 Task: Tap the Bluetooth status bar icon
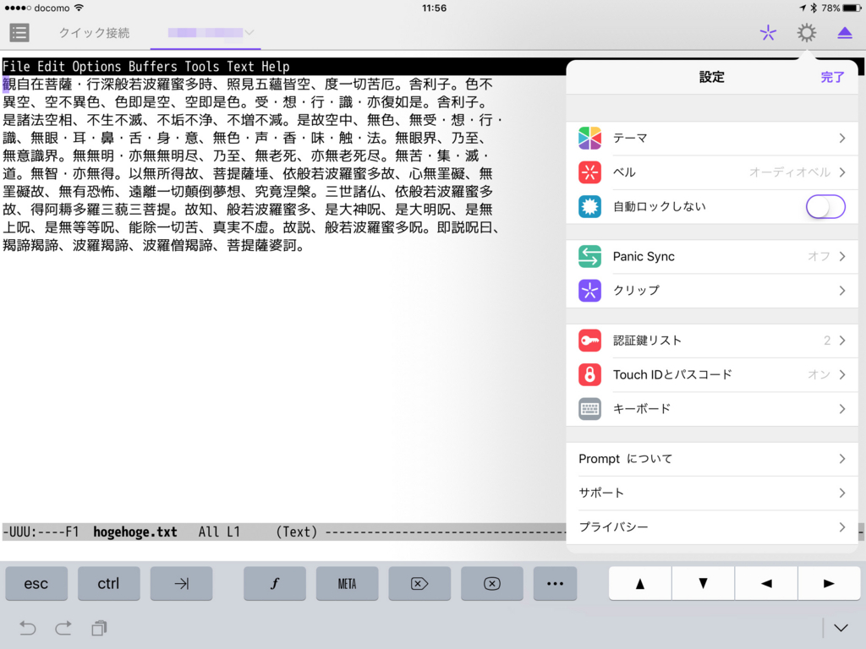coord(814,8)
